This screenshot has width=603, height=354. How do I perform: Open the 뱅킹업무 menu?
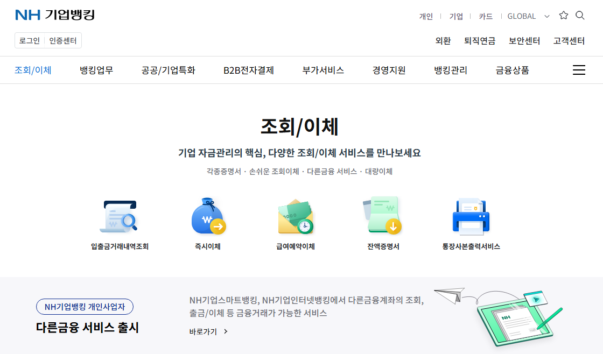tap(96, 70)
